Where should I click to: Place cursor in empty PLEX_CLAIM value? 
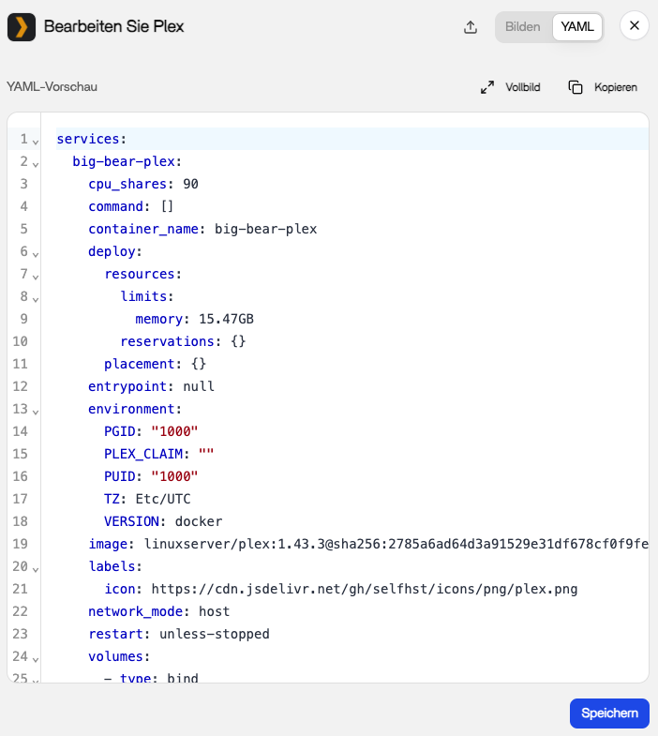(206, 454)
